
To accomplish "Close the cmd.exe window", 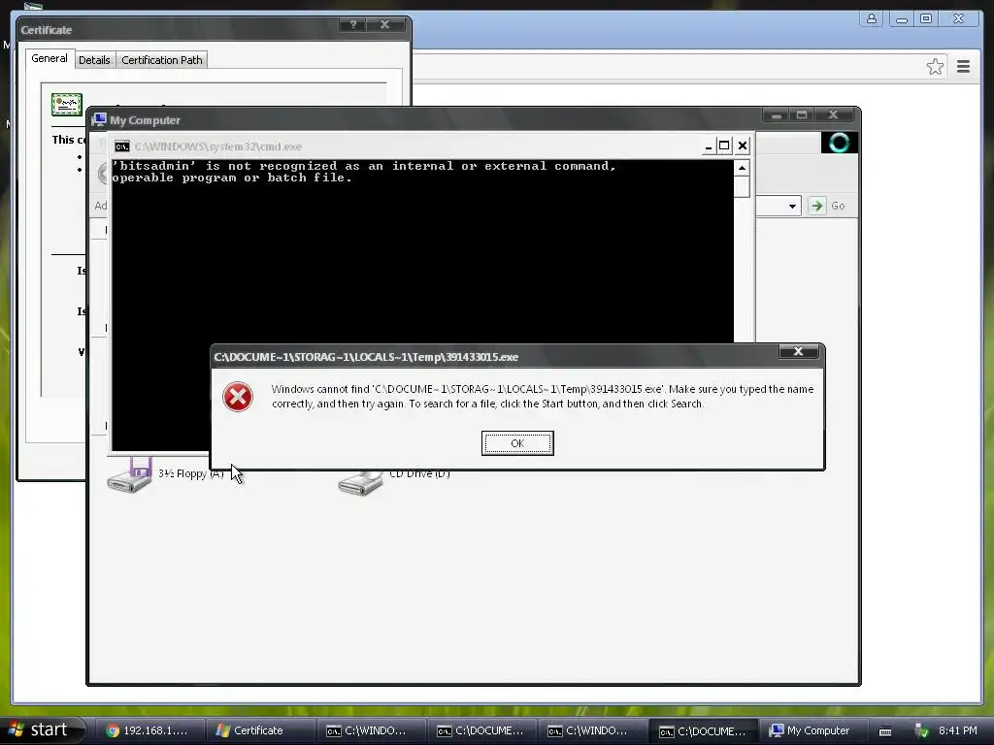I will coord(743,146).
